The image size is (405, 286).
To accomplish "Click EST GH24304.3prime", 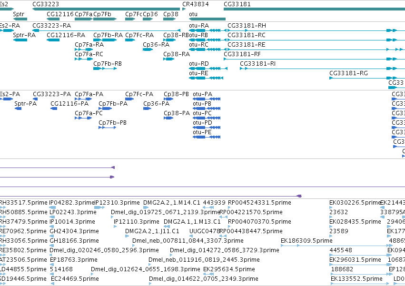I will [x=52, y=236].
